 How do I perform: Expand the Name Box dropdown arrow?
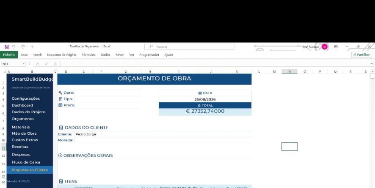24,64
